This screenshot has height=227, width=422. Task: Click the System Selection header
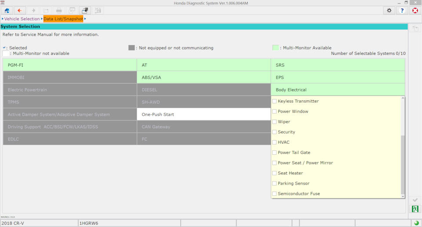(x=204, y=26)
